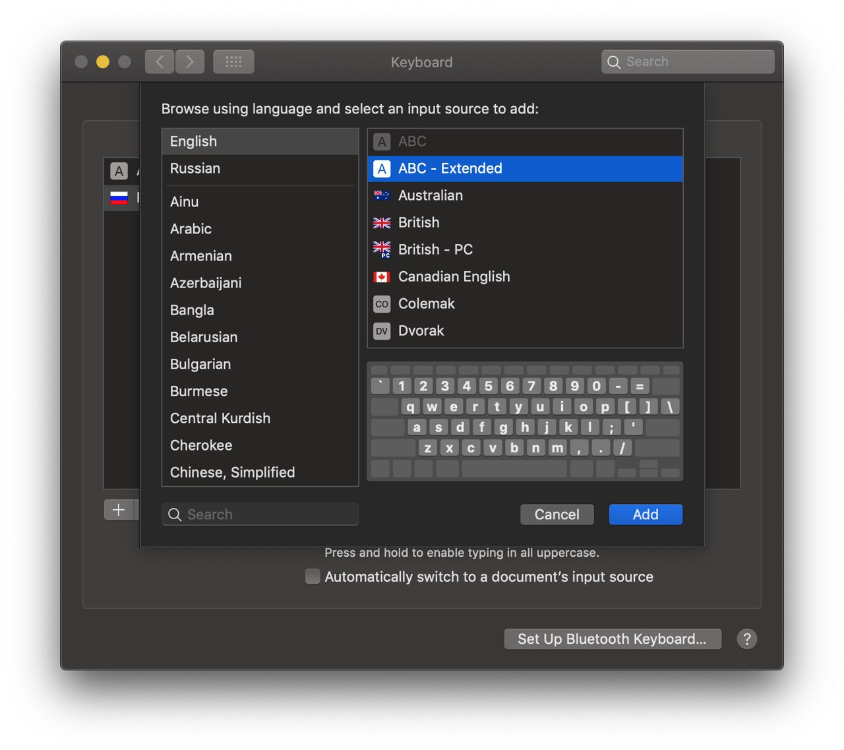Click the Add button
844x750 pixels.
646,515
